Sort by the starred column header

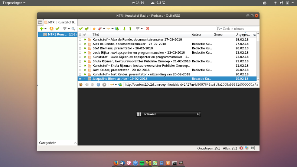click(x=80, y=35)
